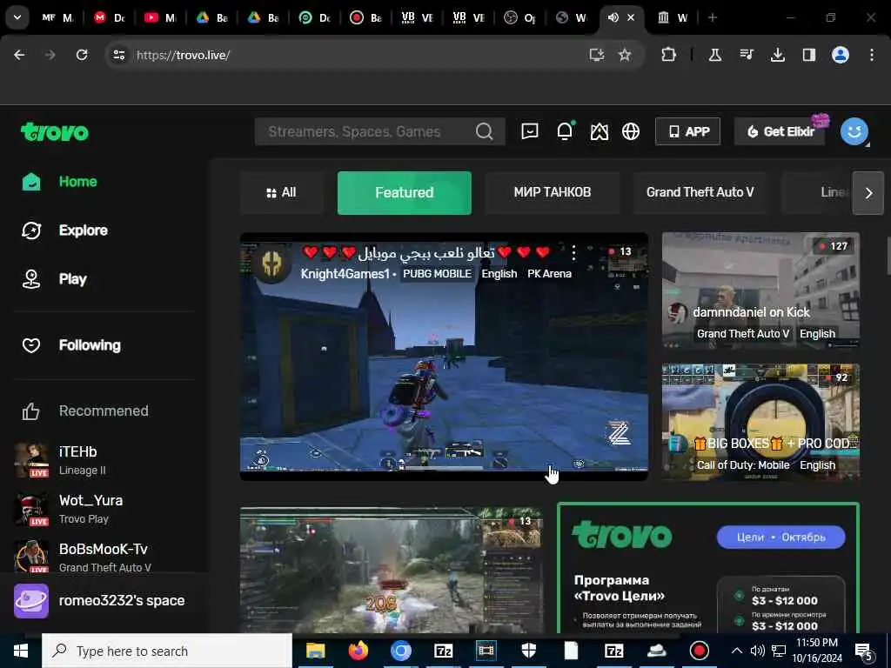Image resolution: width=891 pixels, height=668 pixels.
Task: Click the install app icon in address bar
Action: coord(596,55)
